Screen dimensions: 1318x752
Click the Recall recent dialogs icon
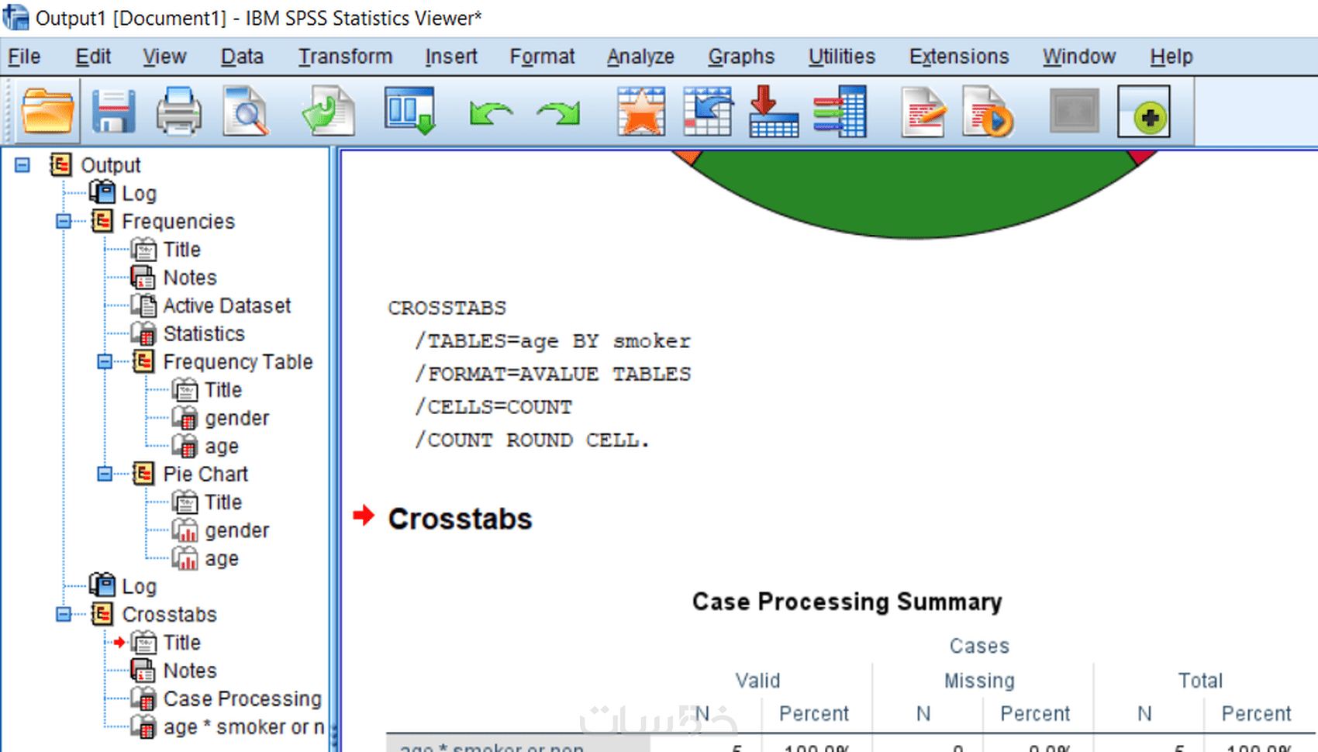point(410,112)
